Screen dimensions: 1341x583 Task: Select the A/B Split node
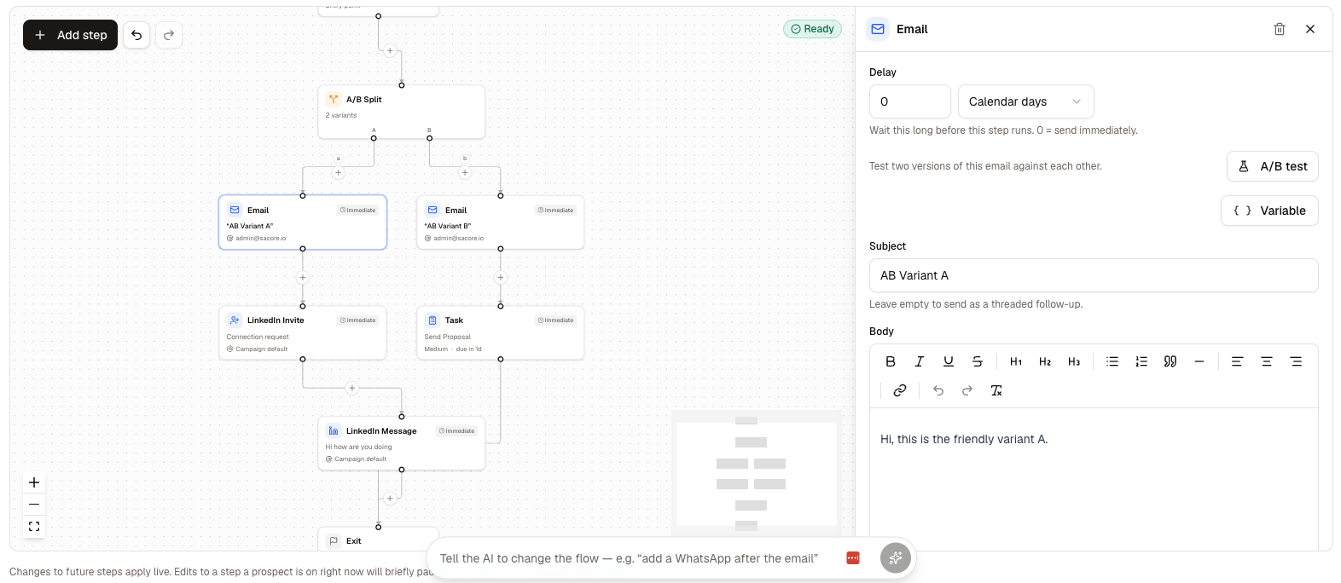[x=402, y=112]
